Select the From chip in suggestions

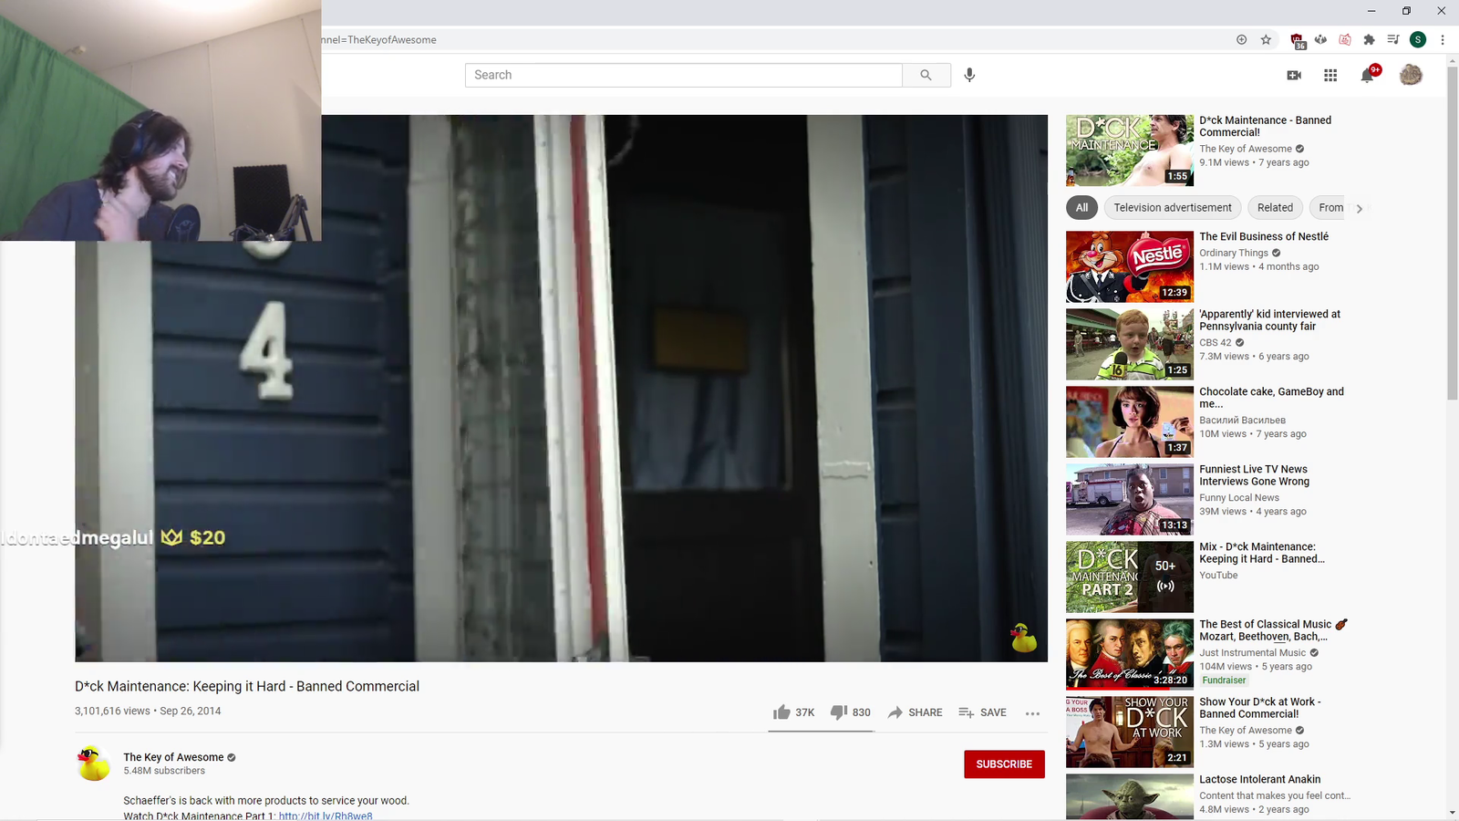(1330, 208)
